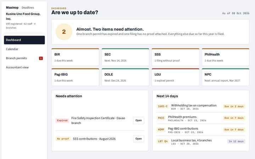Click the Pag-IBIG Due in 7 days badge
The image size is (255, 159).
point(234,130)
